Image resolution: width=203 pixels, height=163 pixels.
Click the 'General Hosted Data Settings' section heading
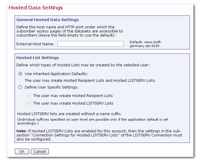(x=48, y=20)
